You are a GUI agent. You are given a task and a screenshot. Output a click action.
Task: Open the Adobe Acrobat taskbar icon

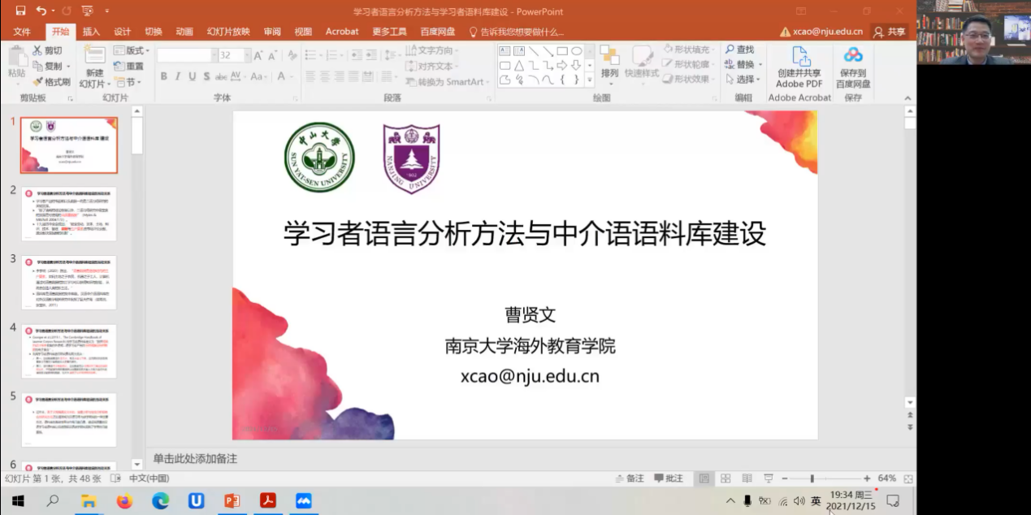268,500
